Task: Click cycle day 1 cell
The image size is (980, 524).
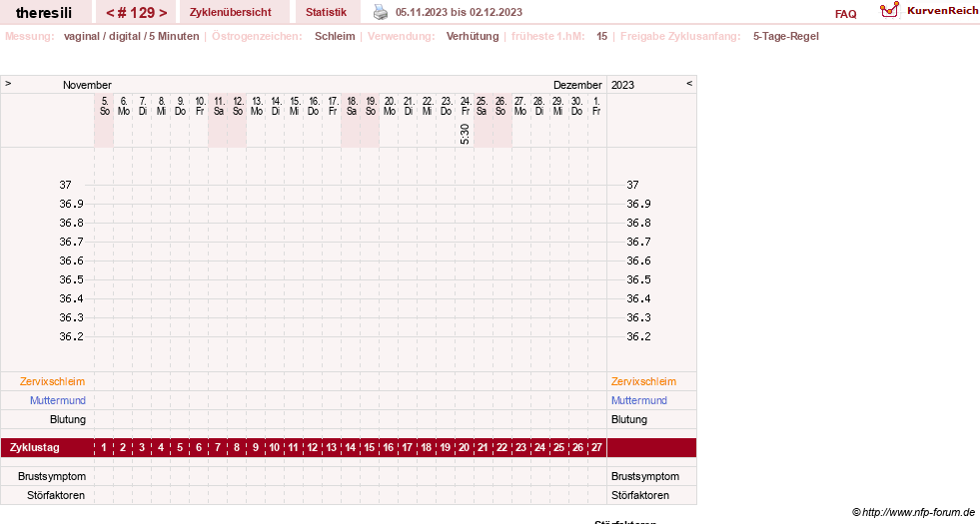Action: (104, 448)
